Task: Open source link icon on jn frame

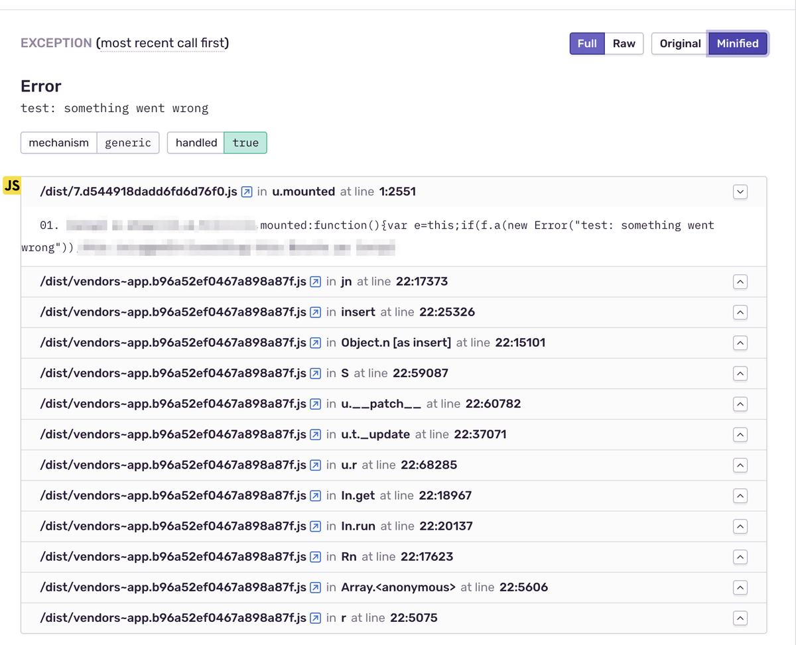Action: tap(316, 282)
